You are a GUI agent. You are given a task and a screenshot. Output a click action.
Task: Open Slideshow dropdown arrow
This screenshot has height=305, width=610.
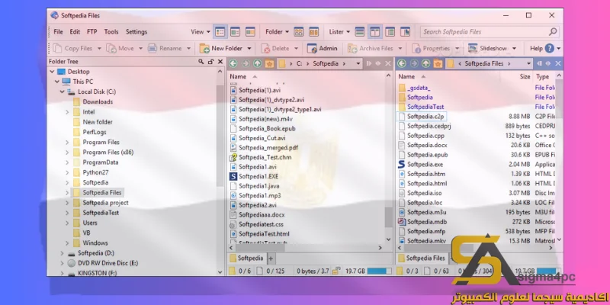pyautogui.click(x=514, y=49)
